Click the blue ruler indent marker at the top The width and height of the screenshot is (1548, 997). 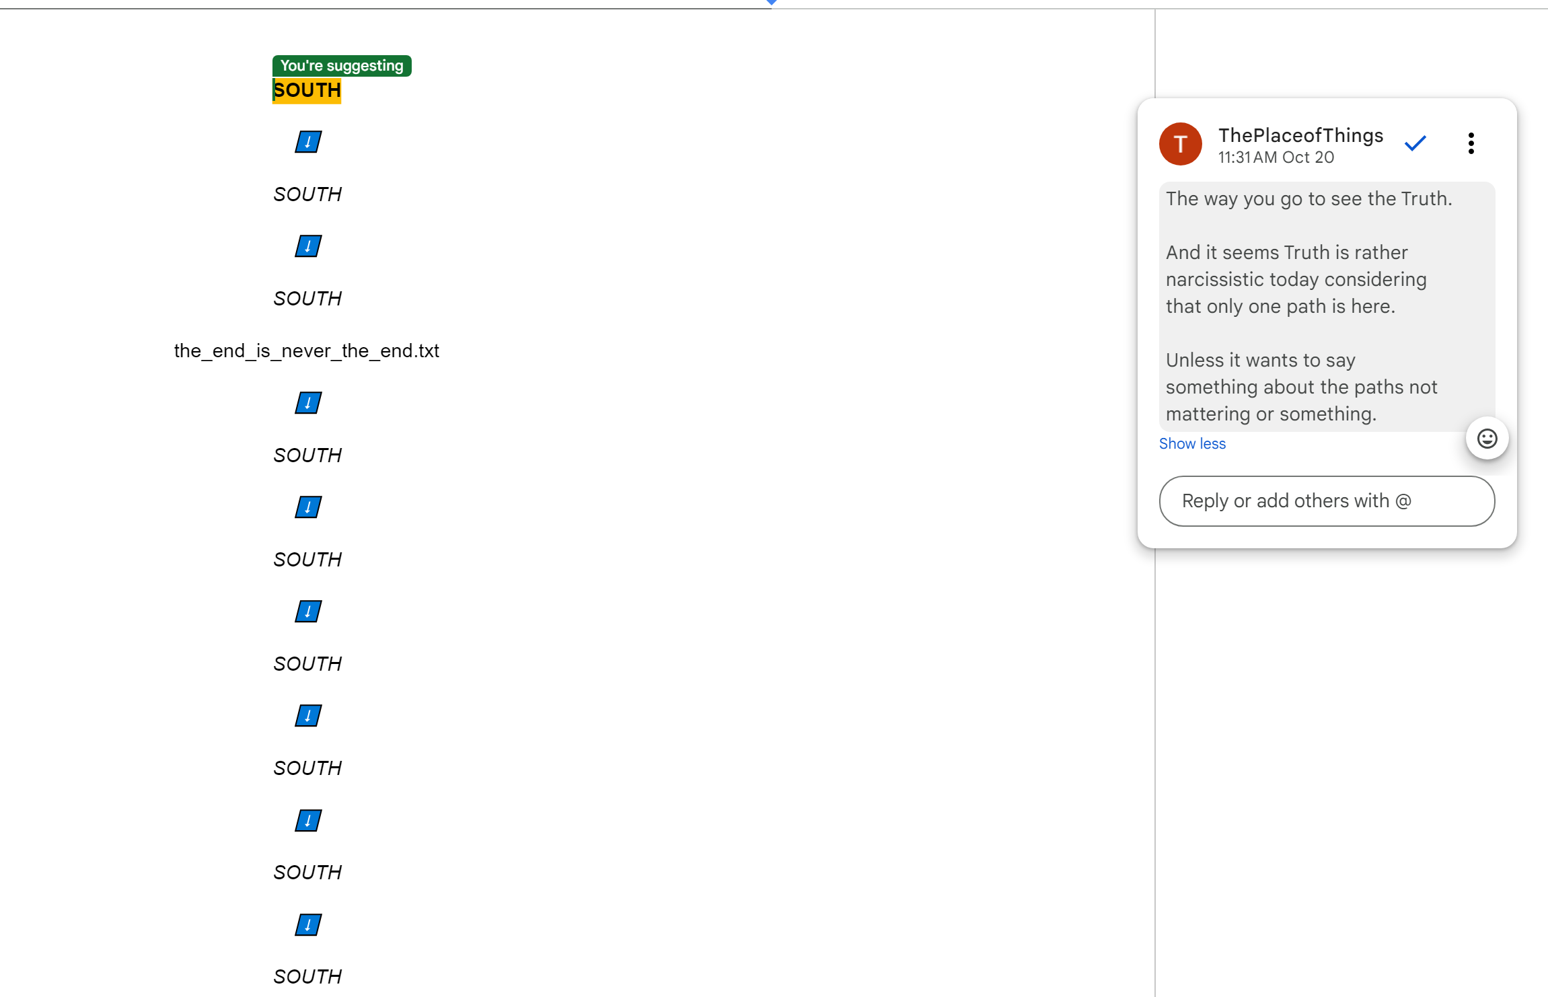772,2
